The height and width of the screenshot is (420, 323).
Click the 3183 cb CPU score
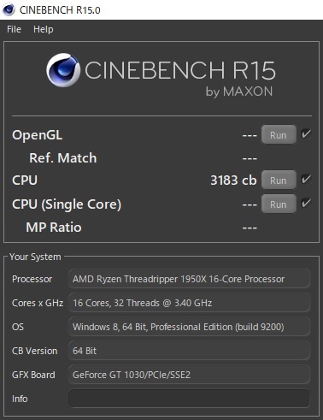click(x=233, y=180)
